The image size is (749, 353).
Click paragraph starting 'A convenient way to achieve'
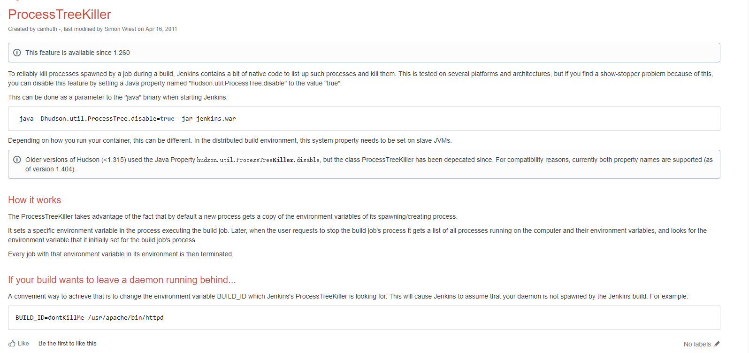click(348, 296)
